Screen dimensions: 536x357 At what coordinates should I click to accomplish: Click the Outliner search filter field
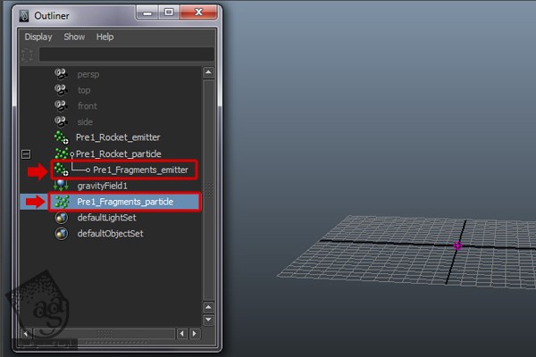pos(125,54)
